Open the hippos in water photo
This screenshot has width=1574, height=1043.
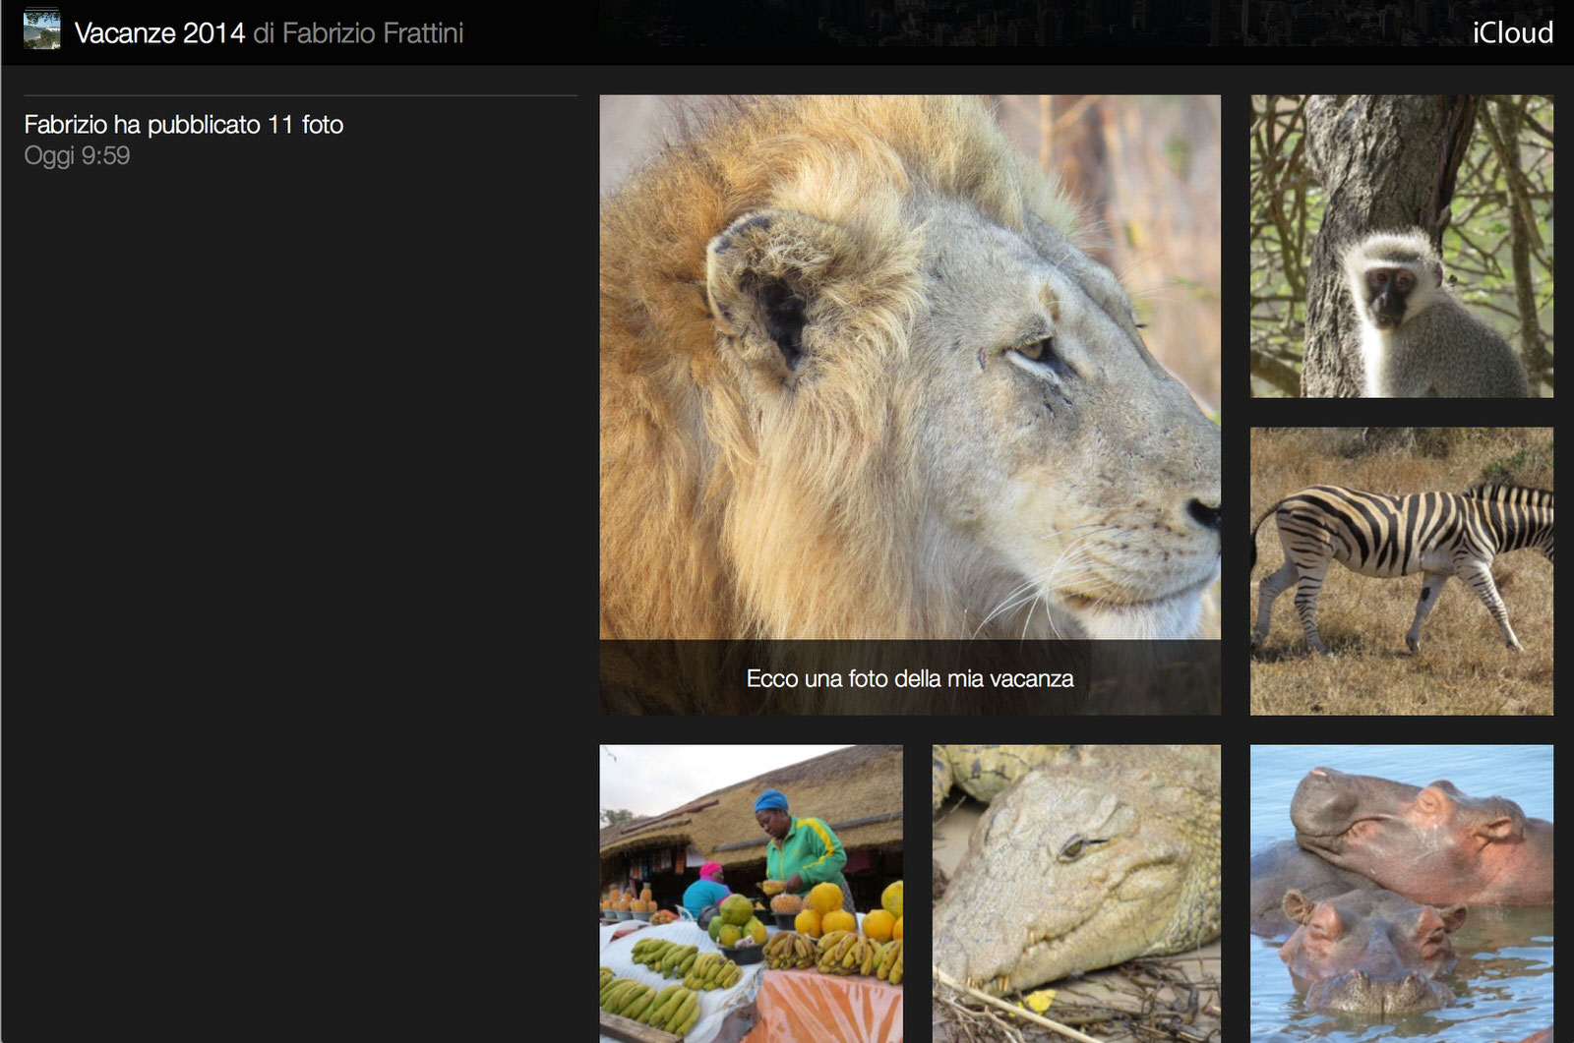[x=1401, y=893]
